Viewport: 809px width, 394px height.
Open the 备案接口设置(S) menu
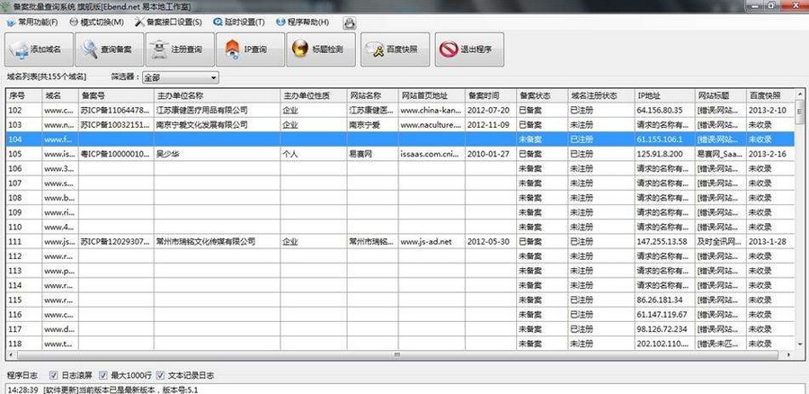pyautogui.click(x=168, y=22)
